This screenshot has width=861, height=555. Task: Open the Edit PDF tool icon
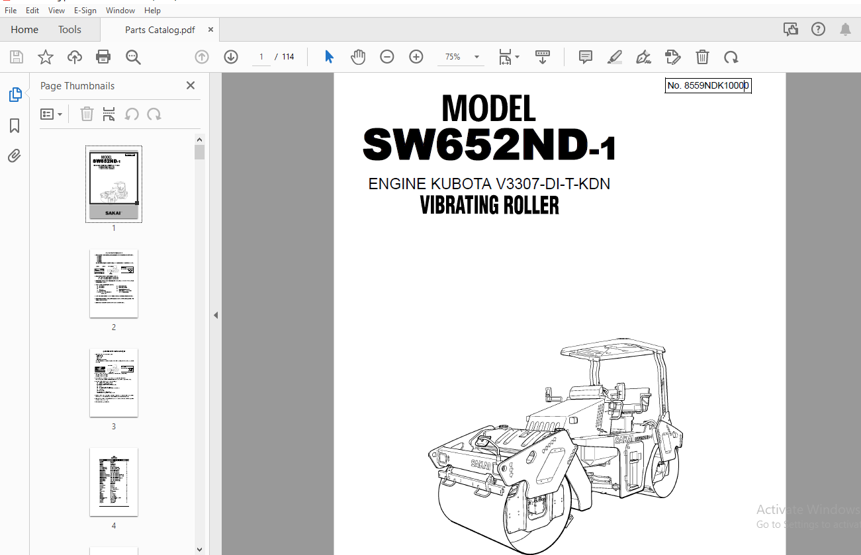click(673, 57)
